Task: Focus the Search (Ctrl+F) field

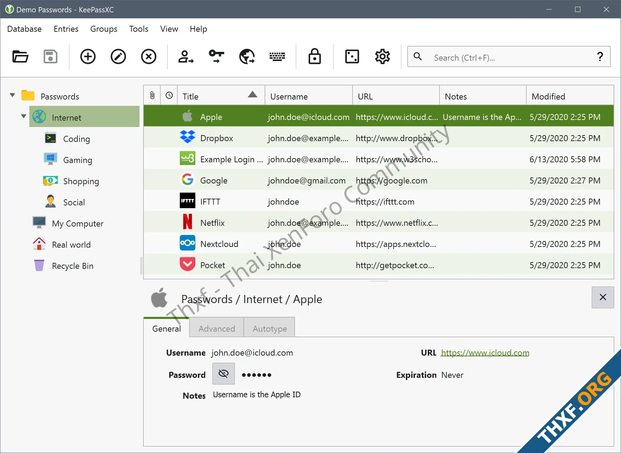Action: click(x=509, y=57)
